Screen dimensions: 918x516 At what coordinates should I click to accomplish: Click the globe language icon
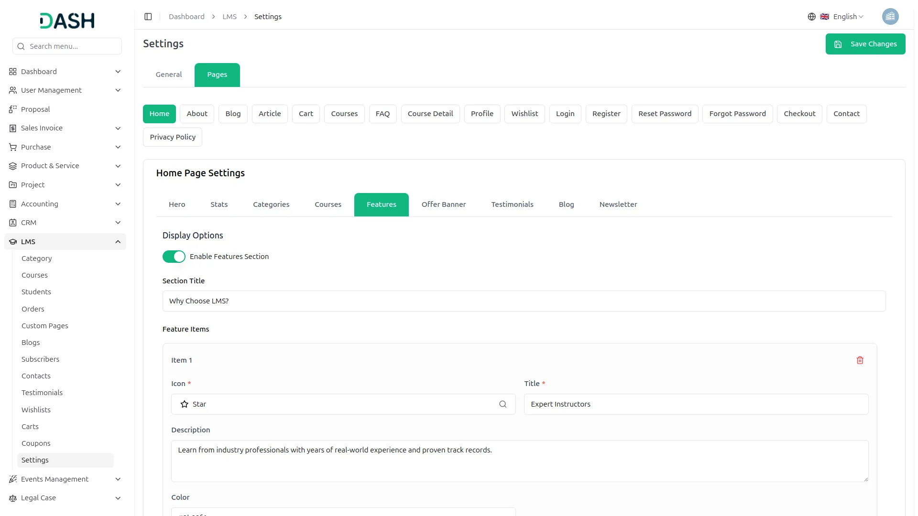[x=811, y=17]
